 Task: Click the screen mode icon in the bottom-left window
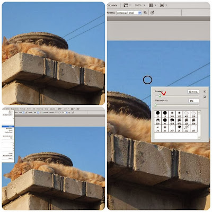click(78, 109)
